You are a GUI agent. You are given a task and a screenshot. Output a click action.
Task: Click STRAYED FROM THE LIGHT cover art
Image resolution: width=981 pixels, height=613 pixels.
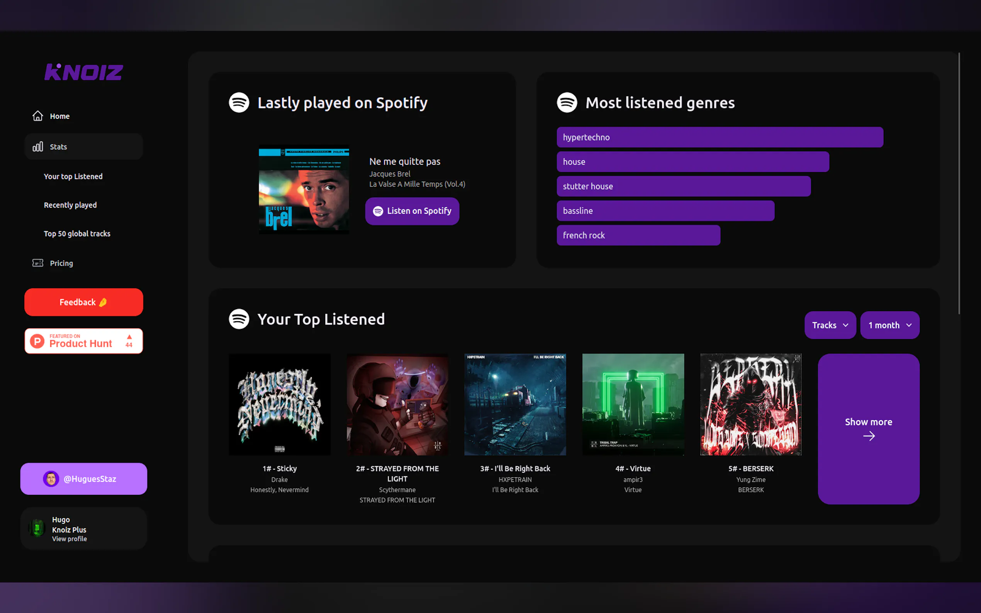click(397, 404)
